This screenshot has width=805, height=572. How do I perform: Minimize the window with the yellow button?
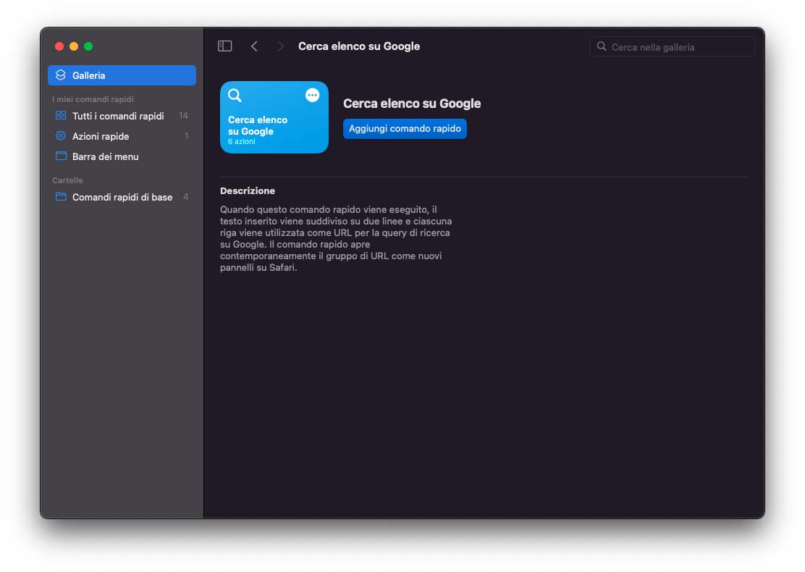tap(74, 46)
